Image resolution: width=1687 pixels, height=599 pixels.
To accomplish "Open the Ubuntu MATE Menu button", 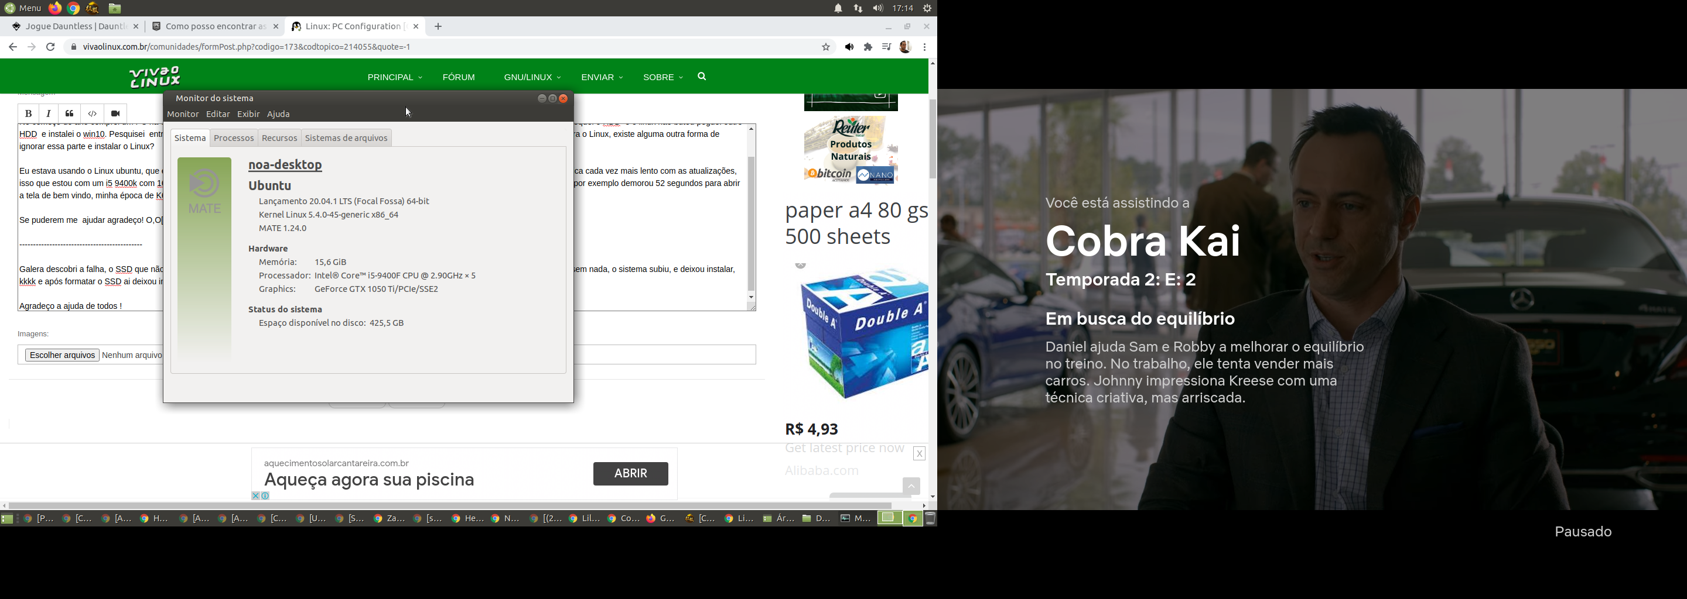I will [x=22, y=9].
